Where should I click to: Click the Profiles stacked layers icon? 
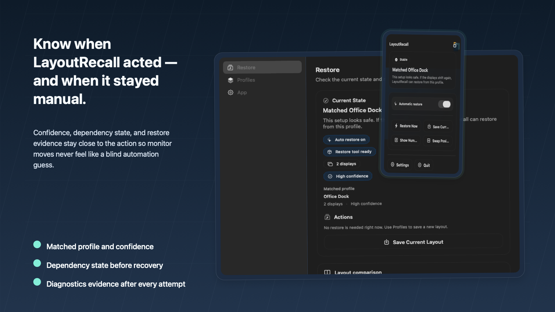point(231,80)
